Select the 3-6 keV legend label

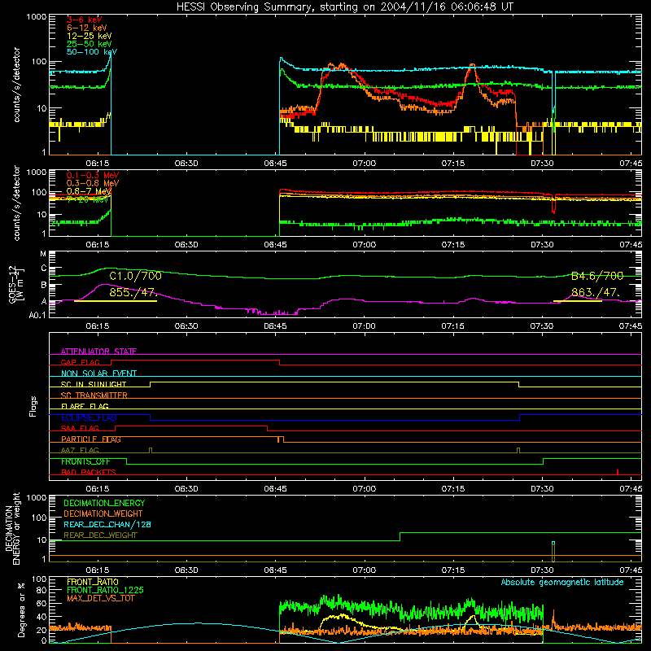point(85,20)
